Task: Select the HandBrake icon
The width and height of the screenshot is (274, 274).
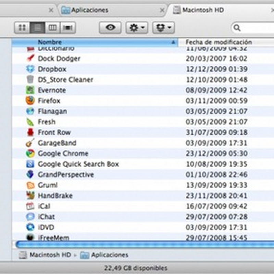Action: (x=30, y=196)
